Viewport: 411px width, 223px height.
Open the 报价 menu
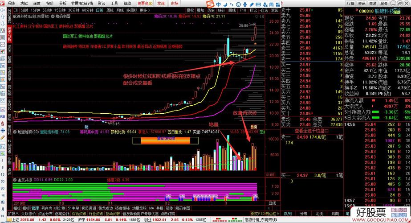pyautogui.click(x=50, y=4)
